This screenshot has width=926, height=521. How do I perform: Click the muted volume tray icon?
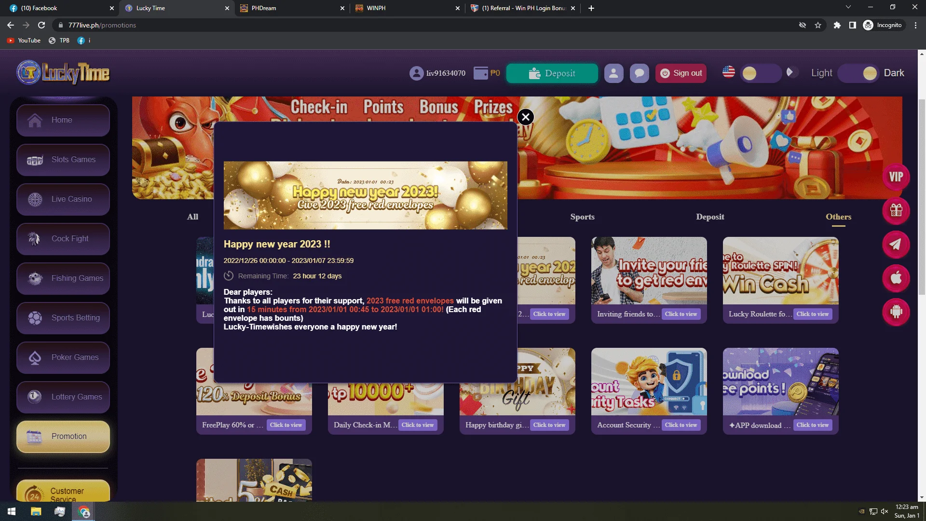pyautogui.click(x=885, y=511)
